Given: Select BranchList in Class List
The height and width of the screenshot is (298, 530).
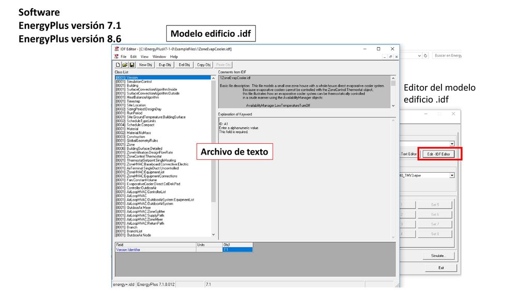Looking at the screenshot, I should pos(134,231).
